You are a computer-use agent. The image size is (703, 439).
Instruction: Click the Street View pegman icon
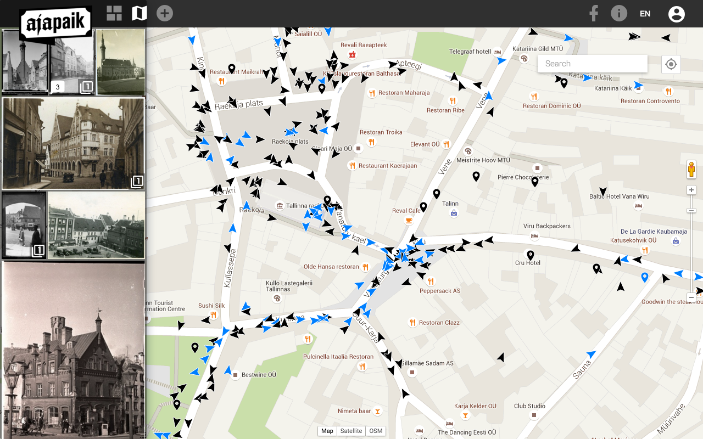(x=691, y=170)
